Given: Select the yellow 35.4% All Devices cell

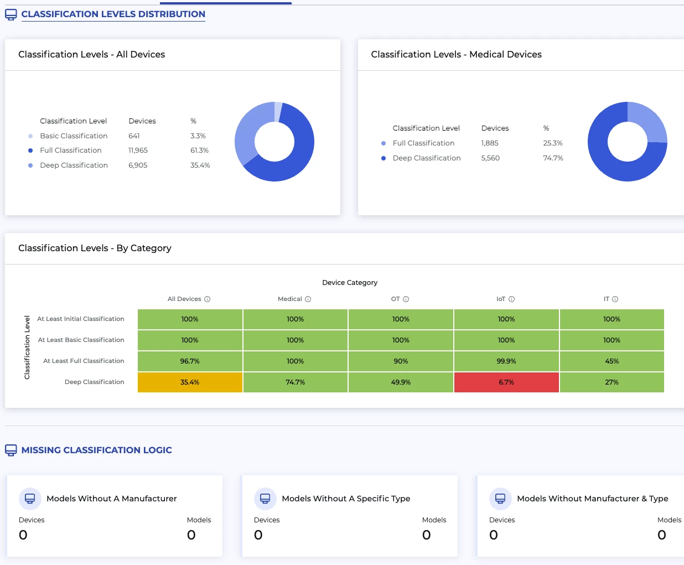Looking at the screenshot, I should [190, 382].
